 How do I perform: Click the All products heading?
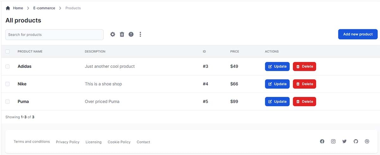click(23, 21)
